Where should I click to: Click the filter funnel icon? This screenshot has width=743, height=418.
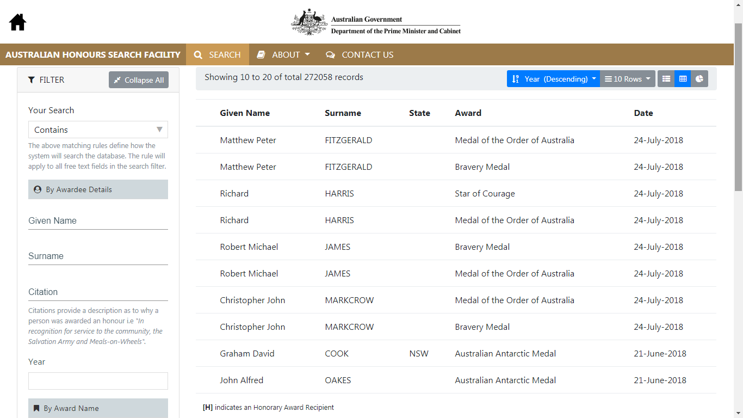[x=32, y=80]
